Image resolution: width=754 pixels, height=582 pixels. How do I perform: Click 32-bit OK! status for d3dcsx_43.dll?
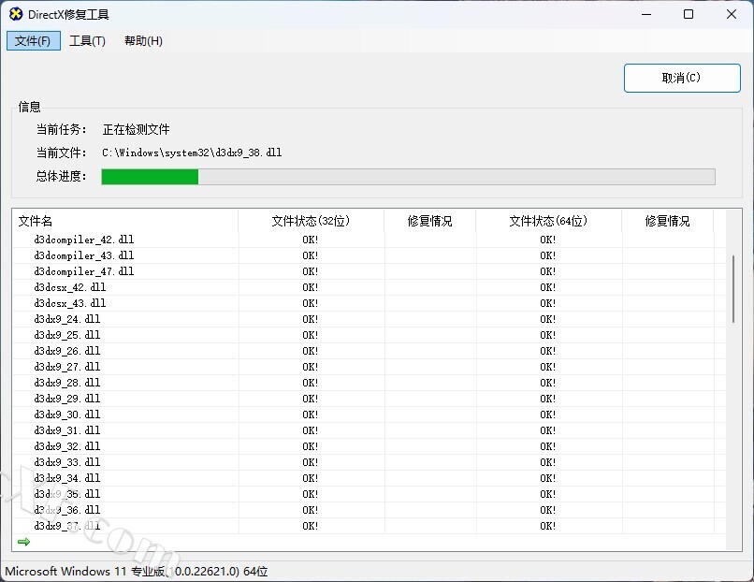point(311,303)
